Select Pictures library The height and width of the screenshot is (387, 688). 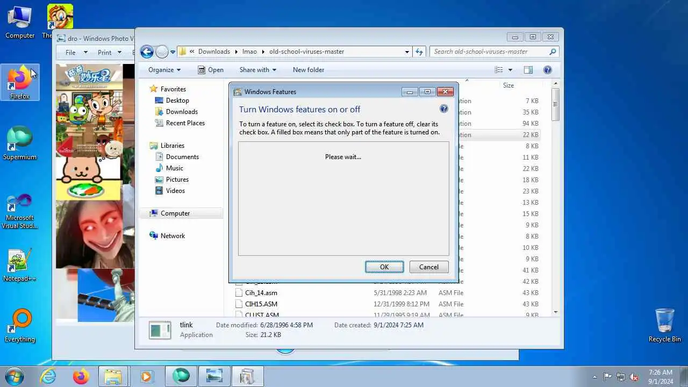[177, 180]
